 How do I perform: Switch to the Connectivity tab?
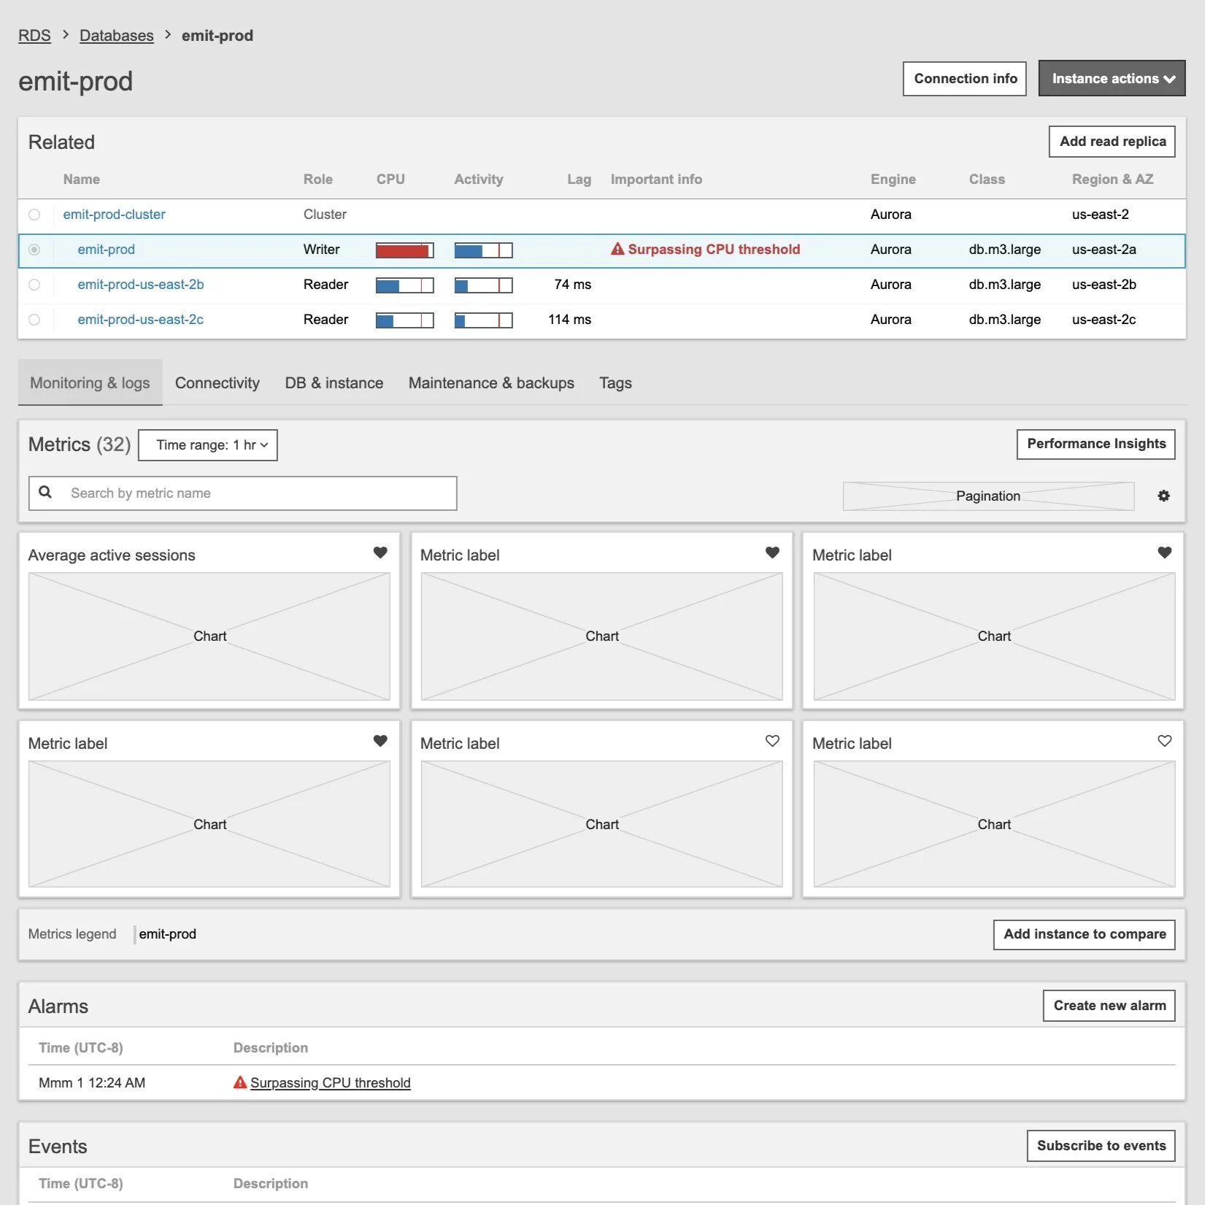(x=217, y=382)
